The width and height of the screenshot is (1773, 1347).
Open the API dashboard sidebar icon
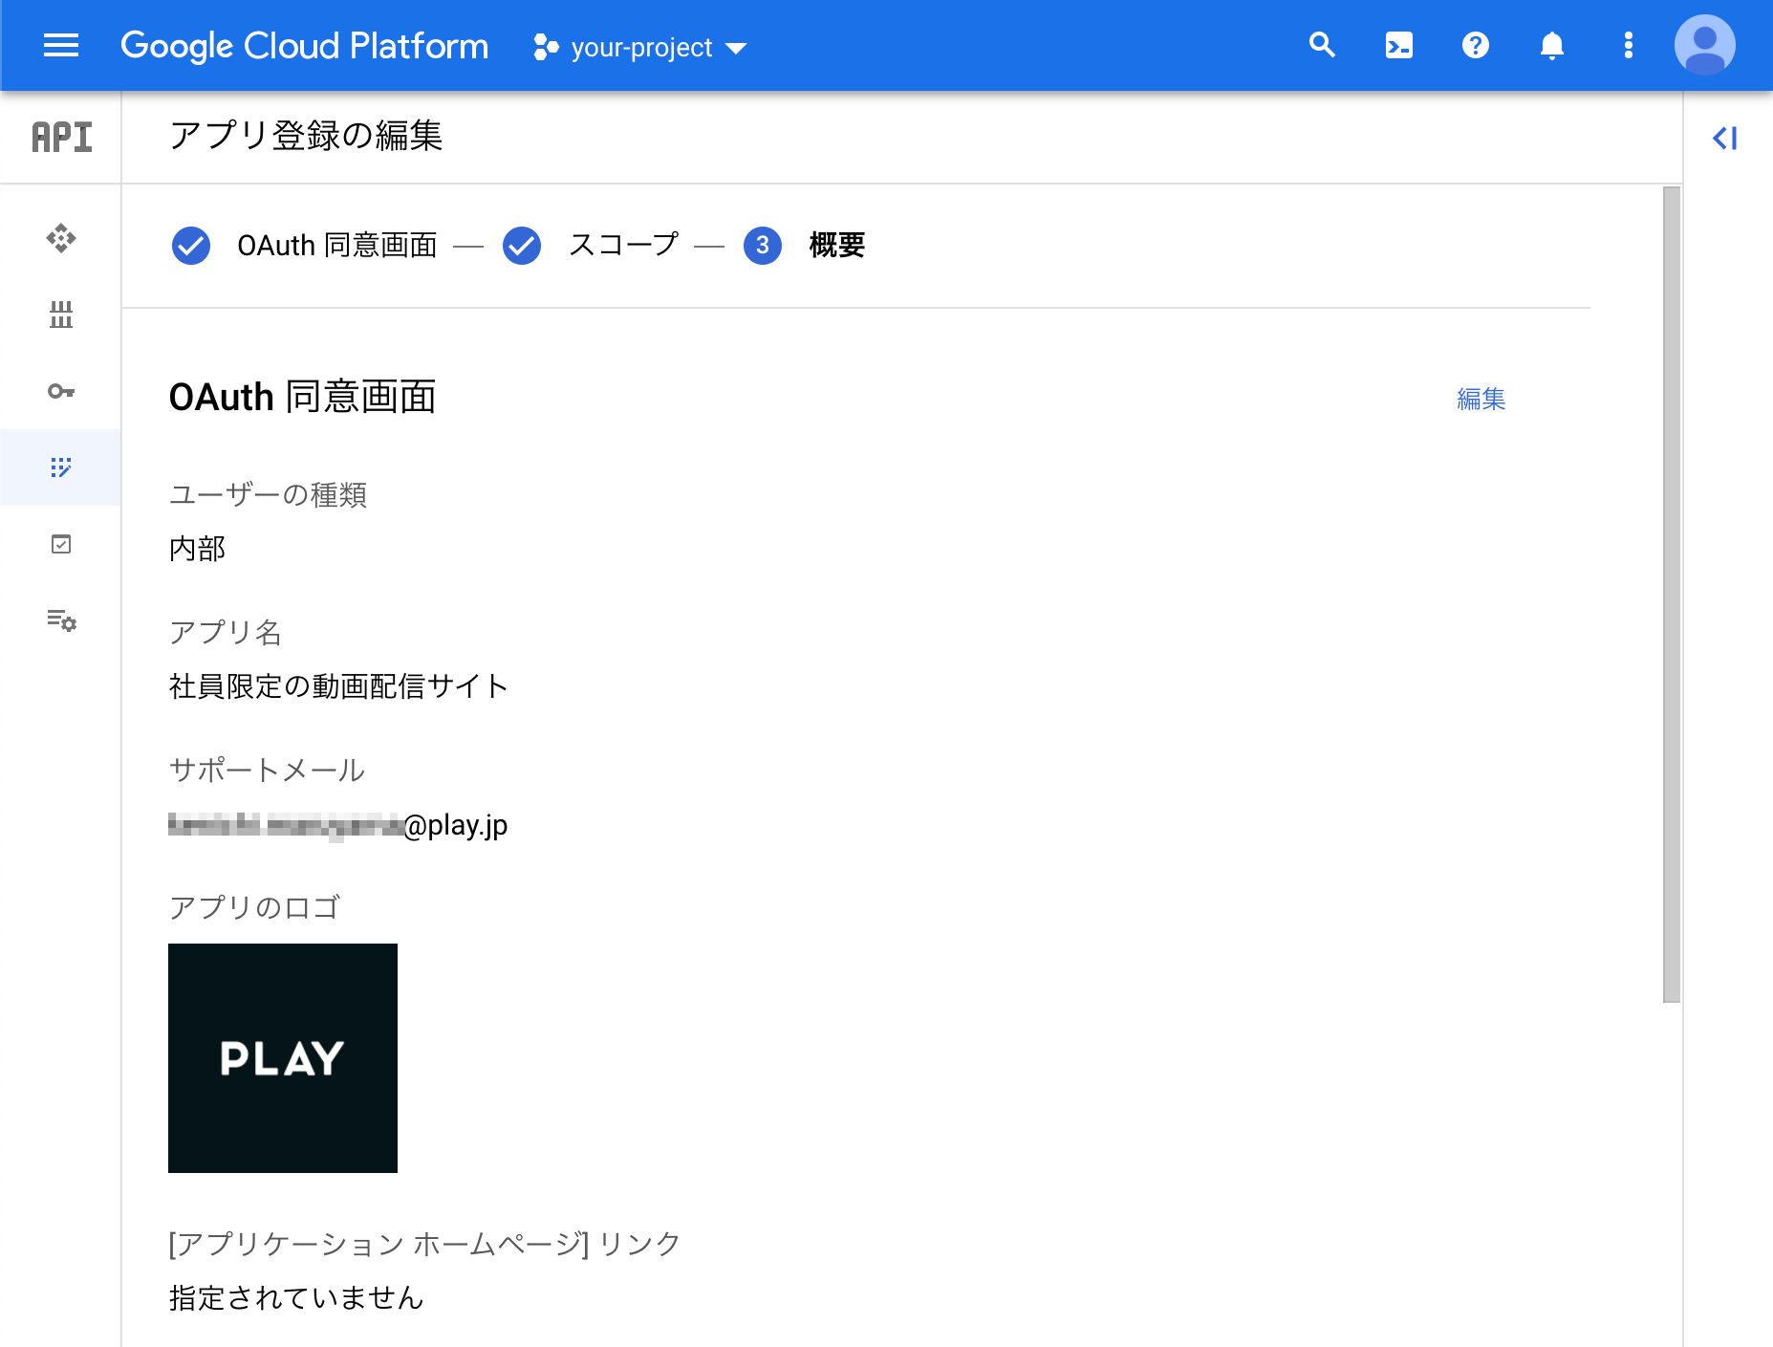[x=61, y=238]
